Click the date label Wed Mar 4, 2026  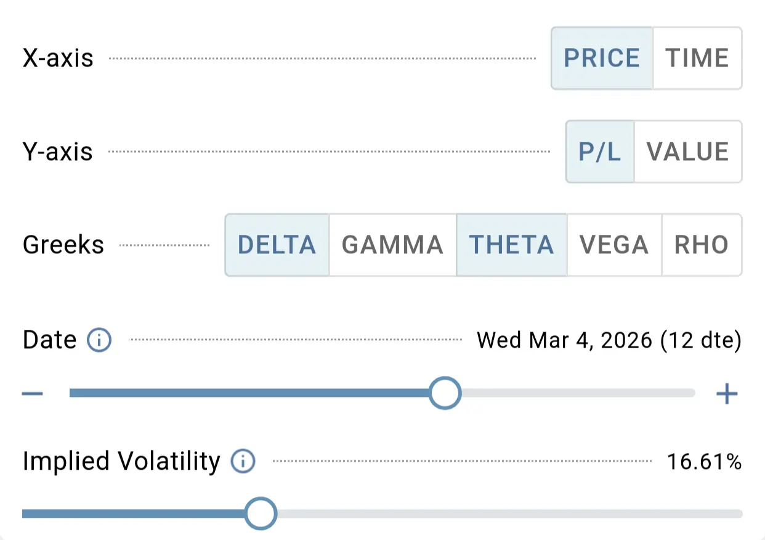pos(609,340)
